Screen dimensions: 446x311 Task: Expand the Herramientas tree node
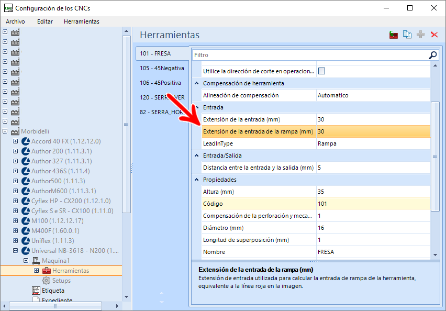tap(37, 271)
